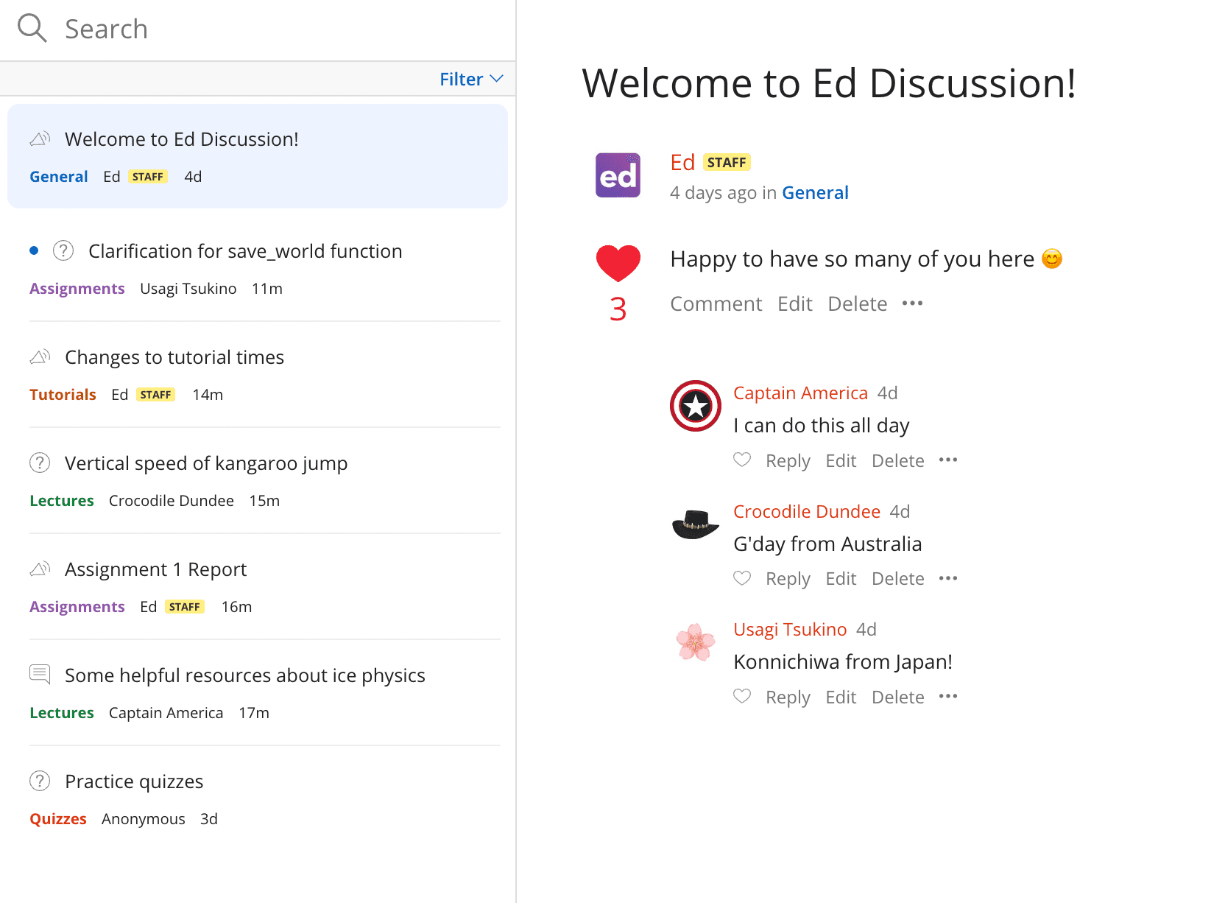1225x903 pixels.
Task: Reply to Crocodile Dundee's comment
Action: point(787,578)
